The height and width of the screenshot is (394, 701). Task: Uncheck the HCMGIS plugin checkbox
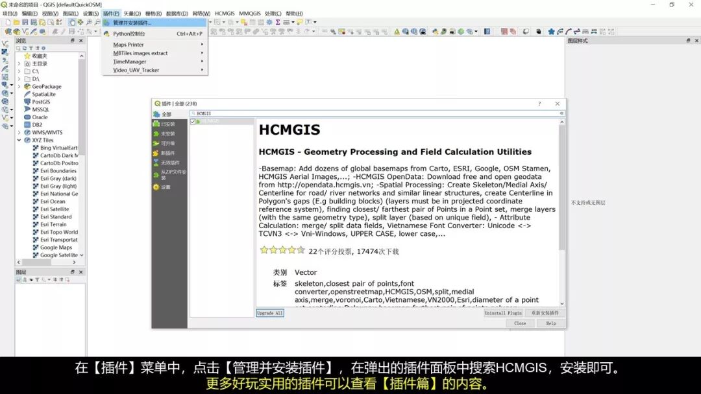193,121
